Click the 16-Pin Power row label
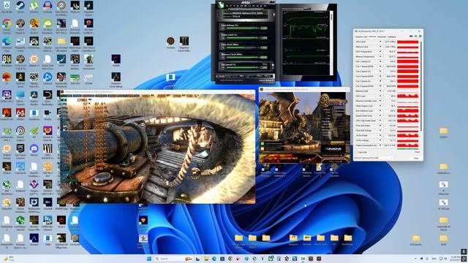 361,135
